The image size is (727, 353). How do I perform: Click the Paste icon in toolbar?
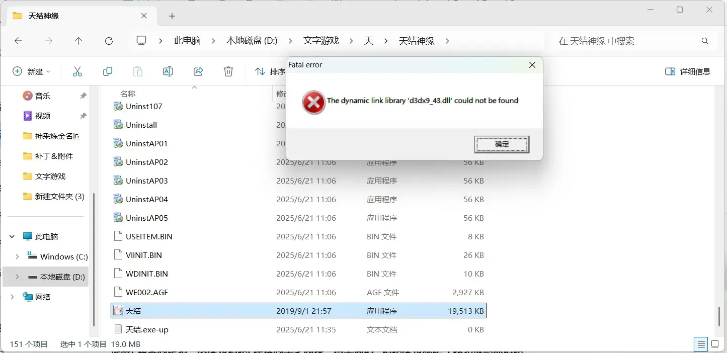(138, 71)
